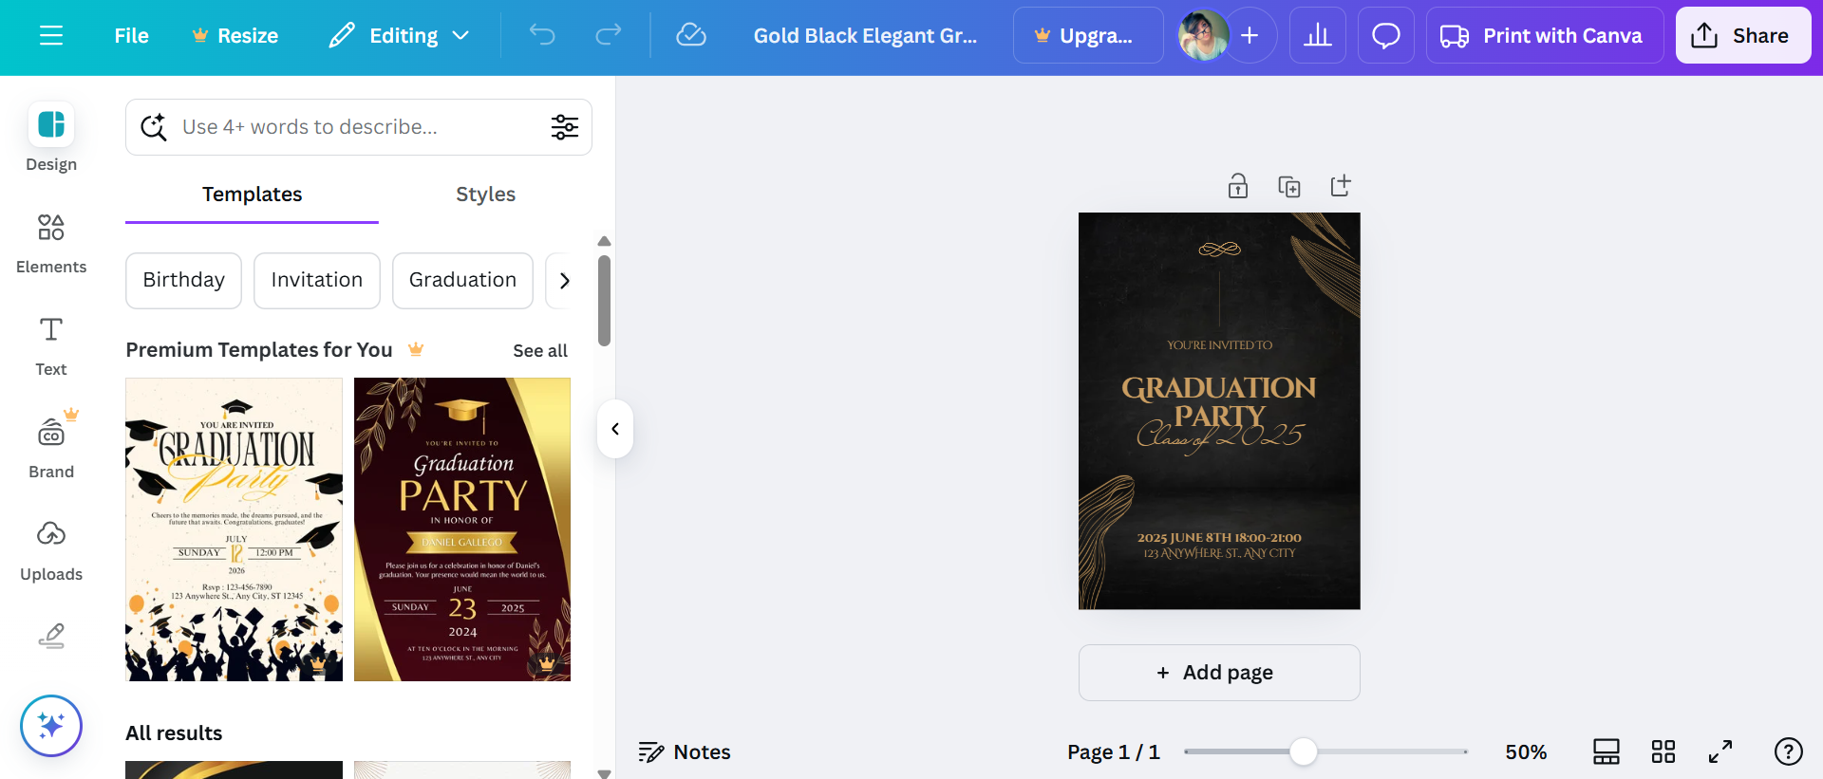Show more category chips with right chevron
The width and height of the screenshot is (1823, 779).
pyautogui.click(x=565, y=281)
